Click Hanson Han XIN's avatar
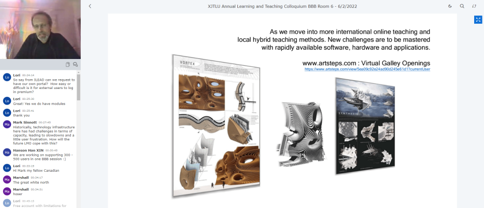 (7, 152)
